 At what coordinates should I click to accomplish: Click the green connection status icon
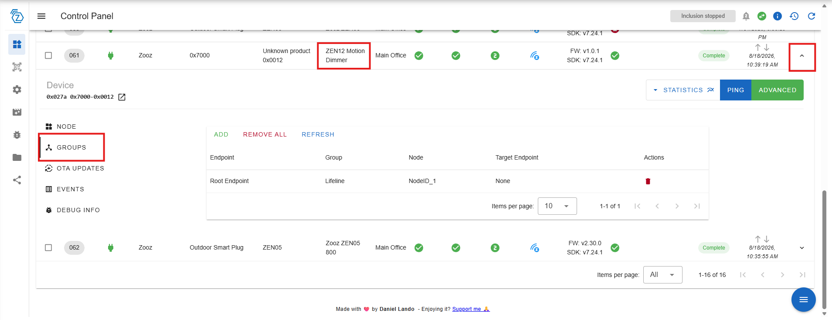(x=762, y=16)
